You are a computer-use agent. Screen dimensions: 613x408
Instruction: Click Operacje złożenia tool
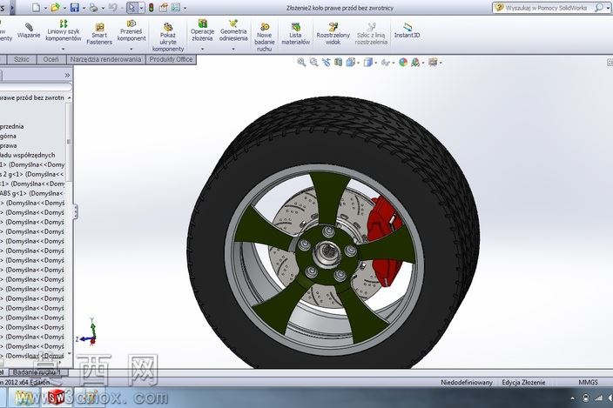click(x=202, y=30)
